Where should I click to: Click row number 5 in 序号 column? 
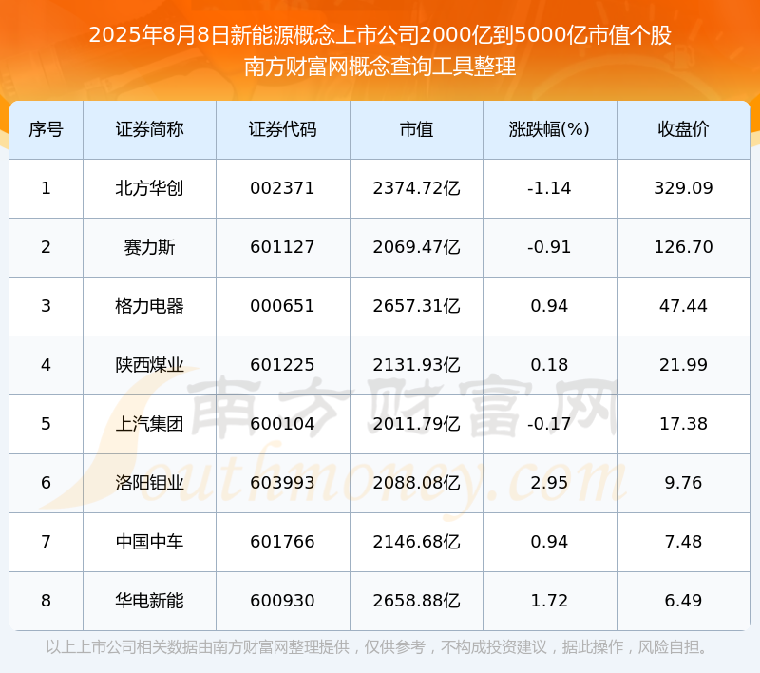pyautogui.click(x=46, y=424)
